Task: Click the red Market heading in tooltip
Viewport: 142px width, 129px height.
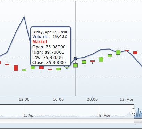Action: click(40, 42)
